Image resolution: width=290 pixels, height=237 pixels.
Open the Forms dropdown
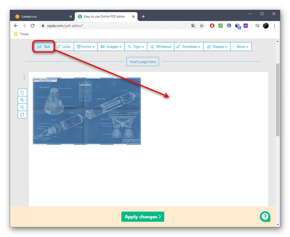click(85, 46)
